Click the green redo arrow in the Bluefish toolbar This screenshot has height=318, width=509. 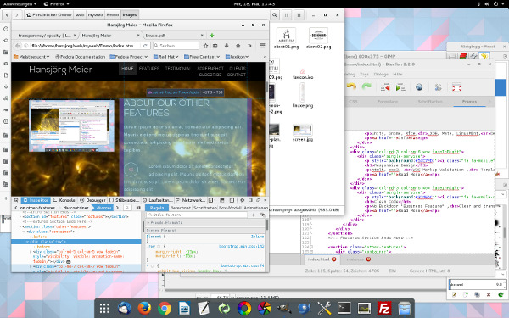[x=366, y=87]
